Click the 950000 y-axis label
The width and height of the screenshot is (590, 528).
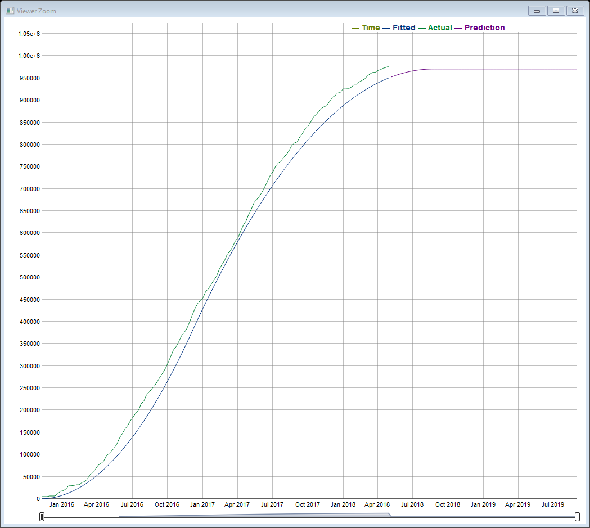(x=30, y=78)
